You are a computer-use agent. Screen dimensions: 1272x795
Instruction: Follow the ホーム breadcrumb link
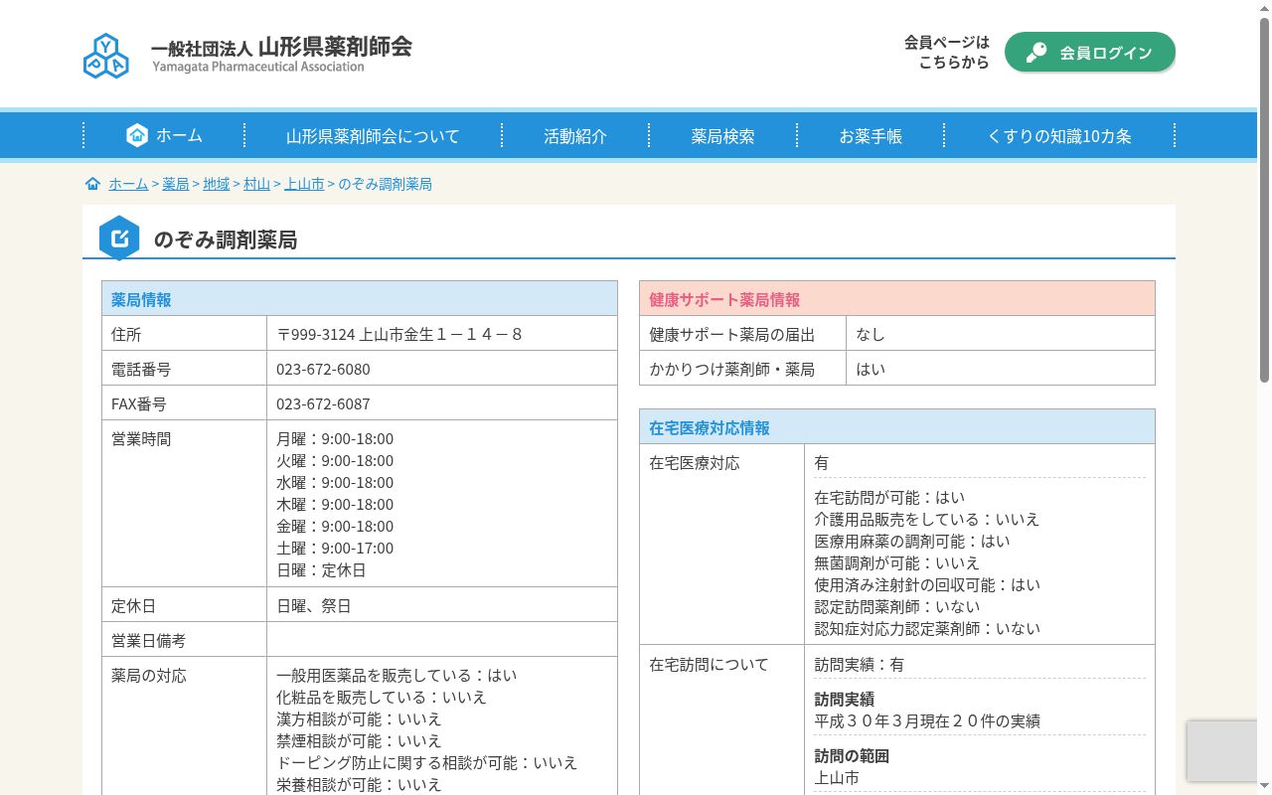coord(128,184)
